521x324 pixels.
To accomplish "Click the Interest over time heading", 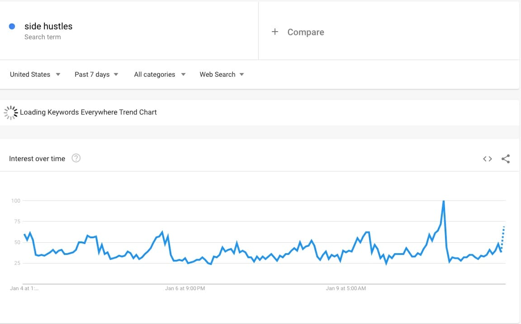I will pos(37,159).
